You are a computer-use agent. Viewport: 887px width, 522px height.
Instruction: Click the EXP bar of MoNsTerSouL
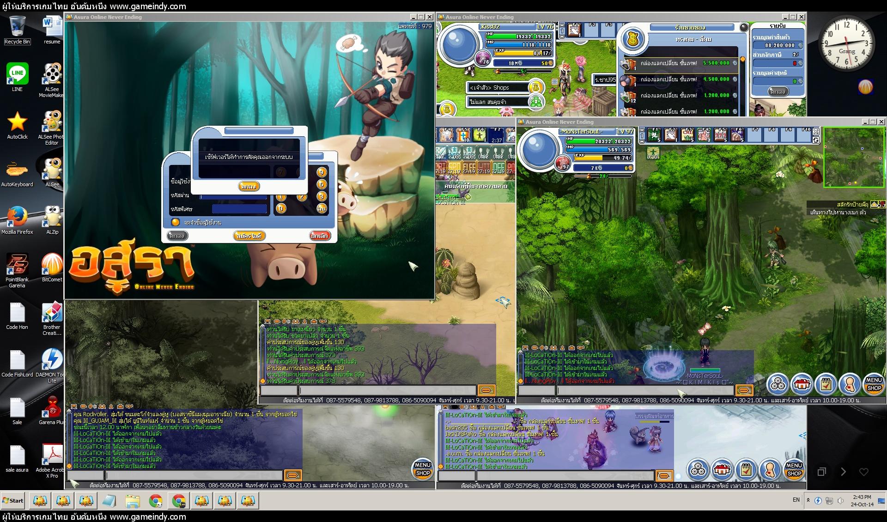tap(603, 158)
